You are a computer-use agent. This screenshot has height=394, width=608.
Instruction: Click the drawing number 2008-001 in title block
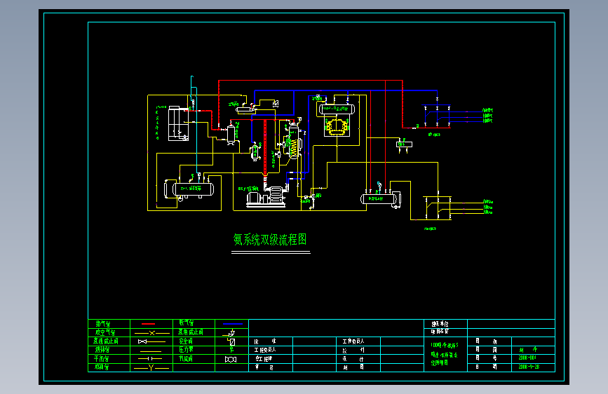pos(527,358)
